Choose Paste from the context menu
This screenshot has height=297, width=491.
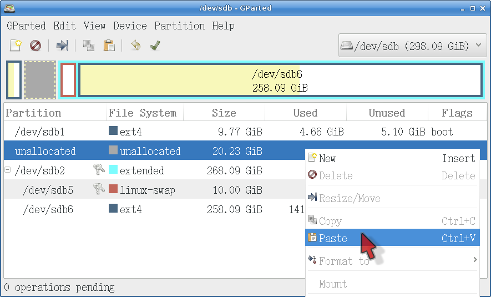click(333, 238)
